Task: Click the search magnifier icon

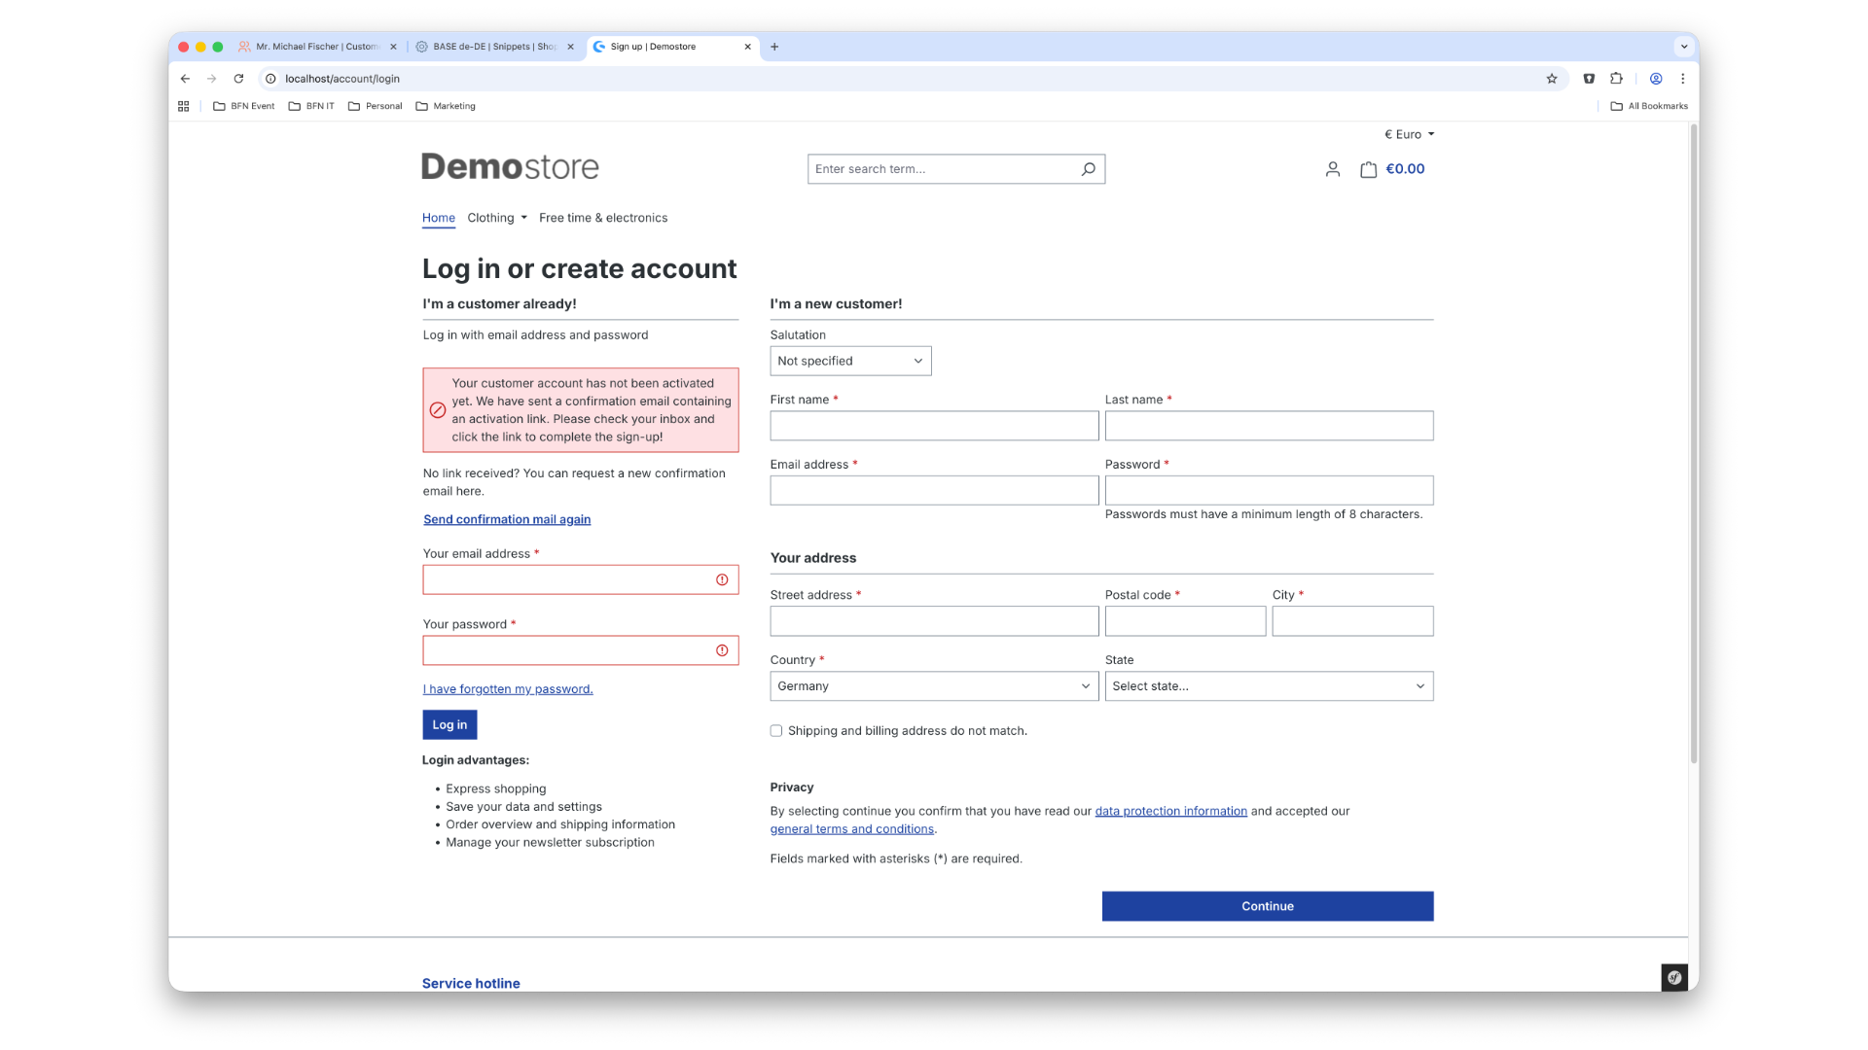Action: point(1088,169)
